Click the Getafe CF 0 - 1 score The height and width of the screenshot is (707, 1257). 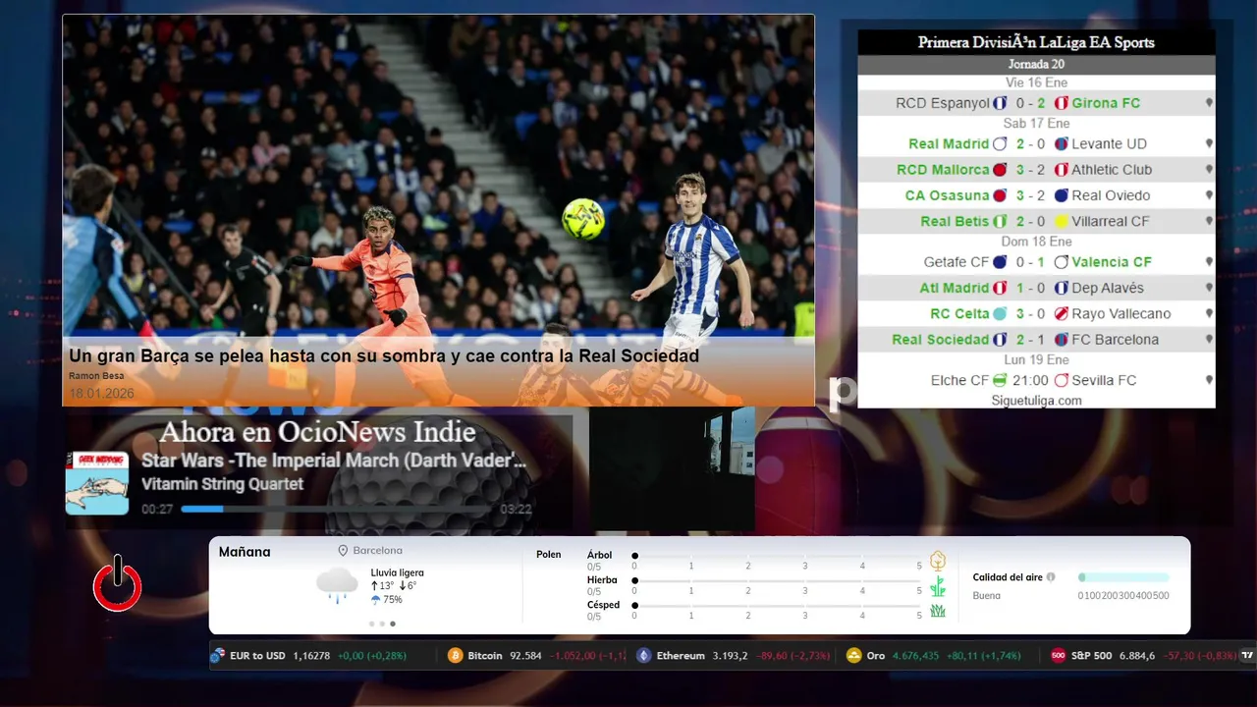[1031, 262]
